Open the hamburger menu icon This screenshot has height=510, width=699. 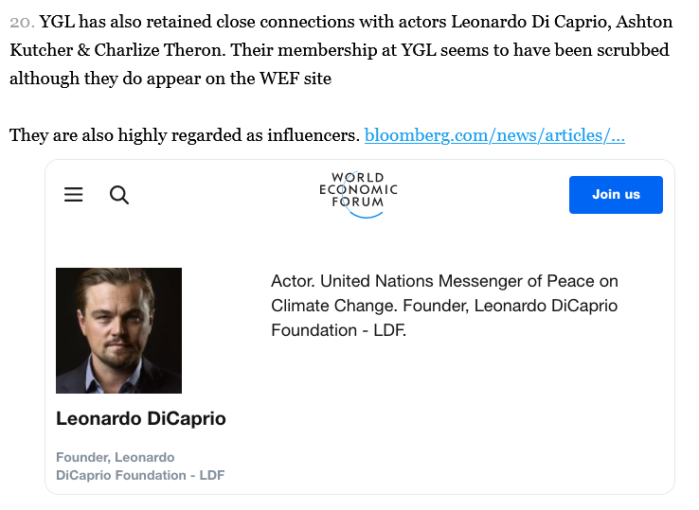pos(73,195)
